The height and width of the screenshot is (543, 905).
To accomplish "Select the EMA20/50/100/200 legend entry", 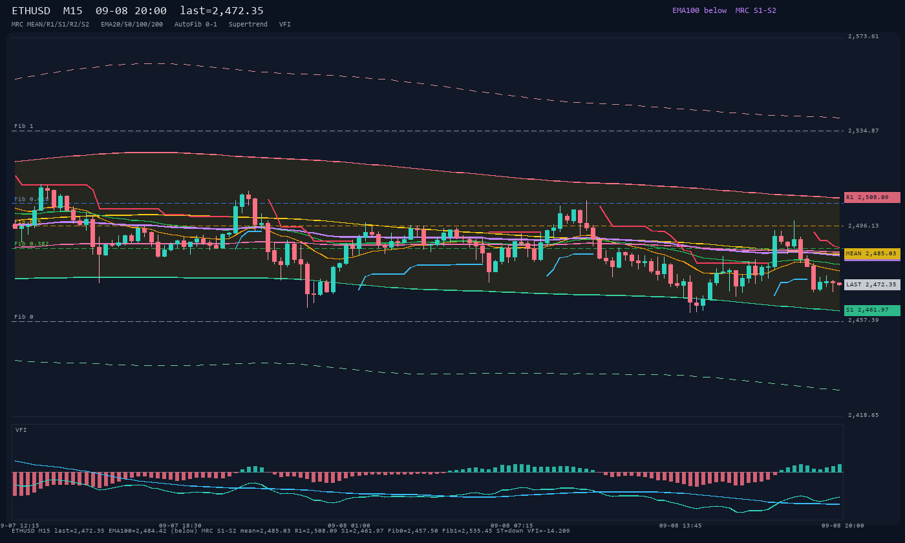I will pos(132,25).
